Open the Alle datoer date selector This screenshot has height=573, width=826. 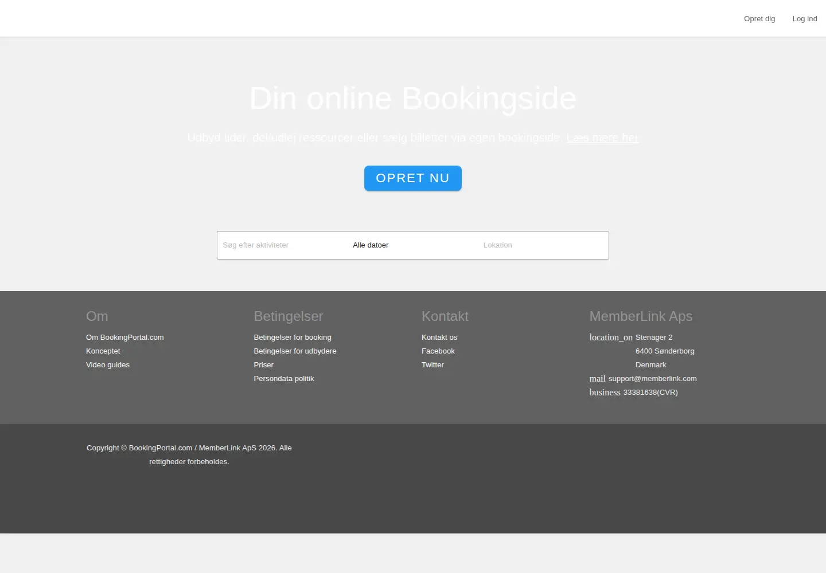pyautogui.click(x=412, y=245)
